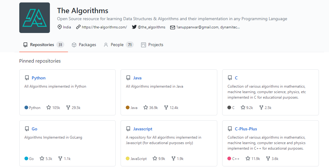Click the repo icon beside C-Plus-Plus title
The image size is (329, 167).
[230, 129]
